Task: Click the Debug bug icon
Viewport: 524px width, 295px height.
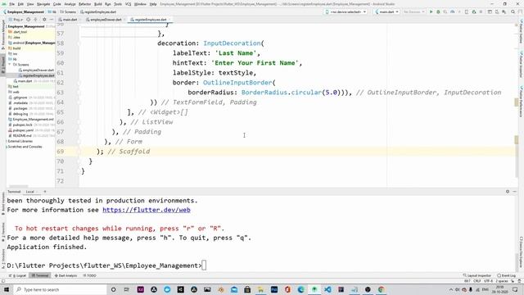Action: (438, 11)
